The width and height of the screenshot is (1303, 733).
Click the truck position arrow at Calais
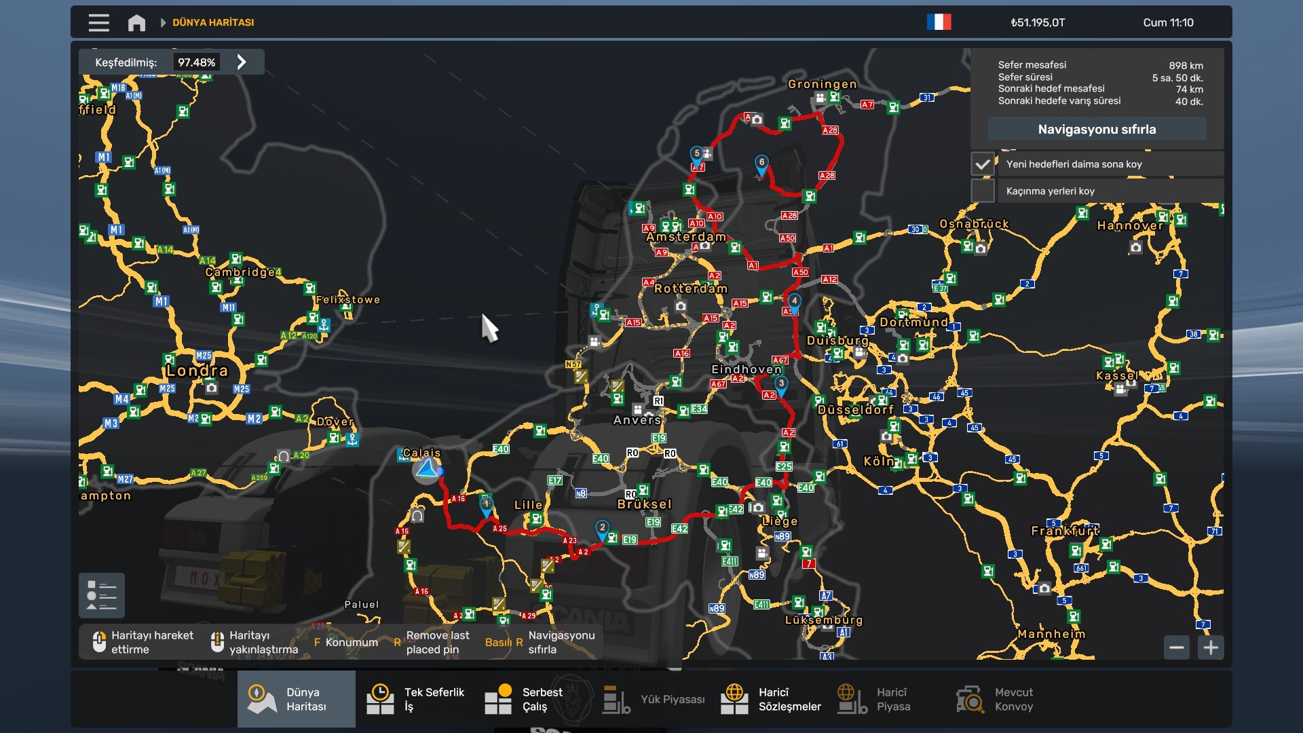click(x=427, y=469)
